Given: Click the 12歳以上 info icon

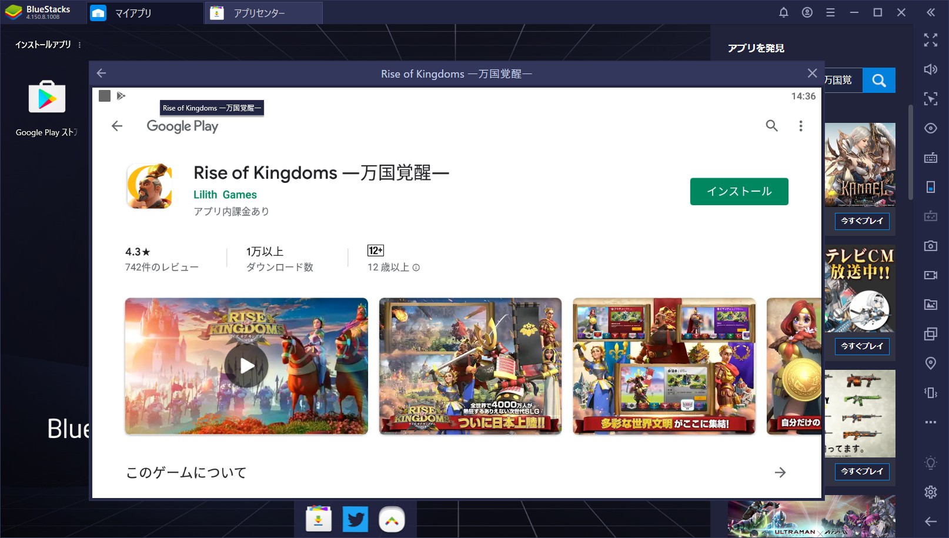Looking at the screenshot, I should click(416, 268).
